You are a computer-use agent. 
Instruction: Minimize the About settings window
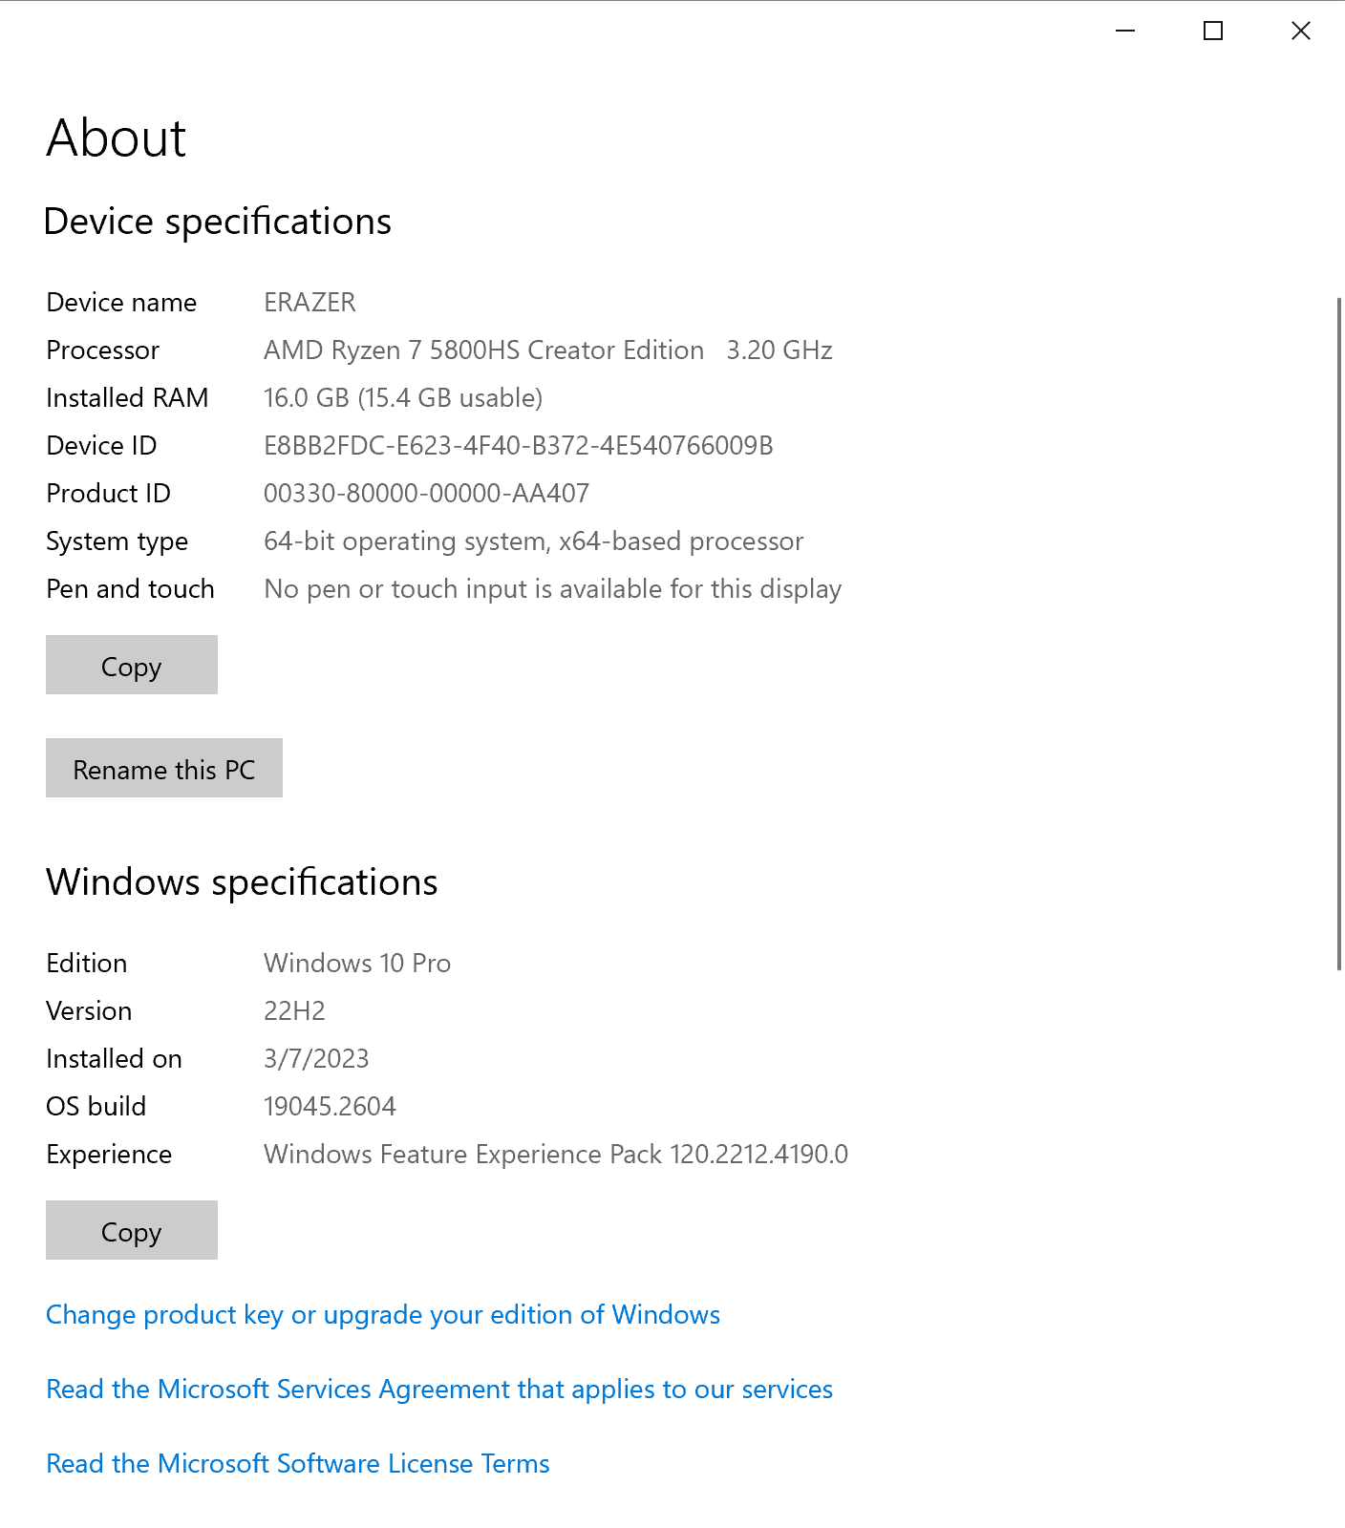click(x=1125, y=32)
